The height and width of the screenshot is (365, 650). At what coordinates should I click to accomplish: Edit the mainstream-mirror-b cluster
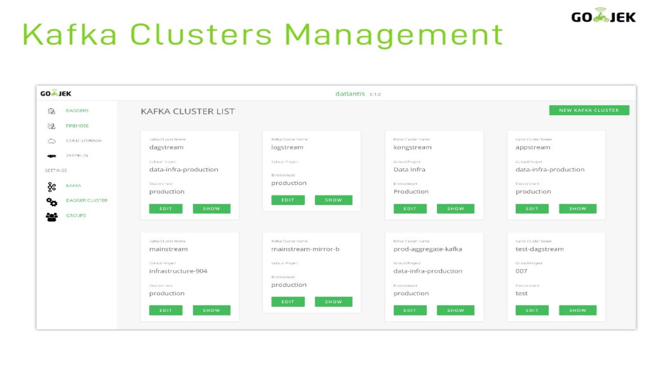[x=288, y=302]
